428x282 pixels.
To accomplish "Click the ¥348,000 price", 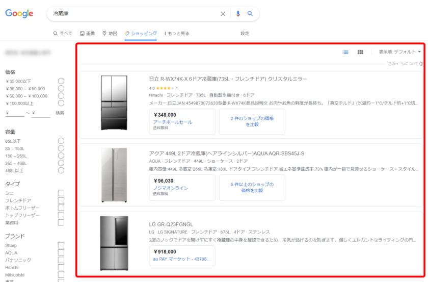I will 165,115.
